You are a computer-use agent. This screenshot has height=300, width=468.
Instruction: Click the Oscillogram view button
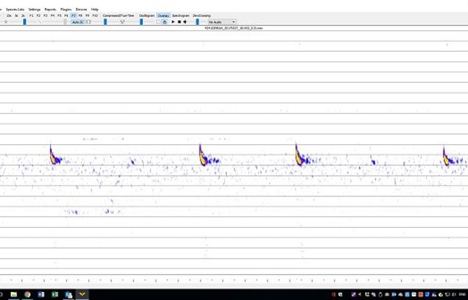pyautogui.click(x=147, y=15)
